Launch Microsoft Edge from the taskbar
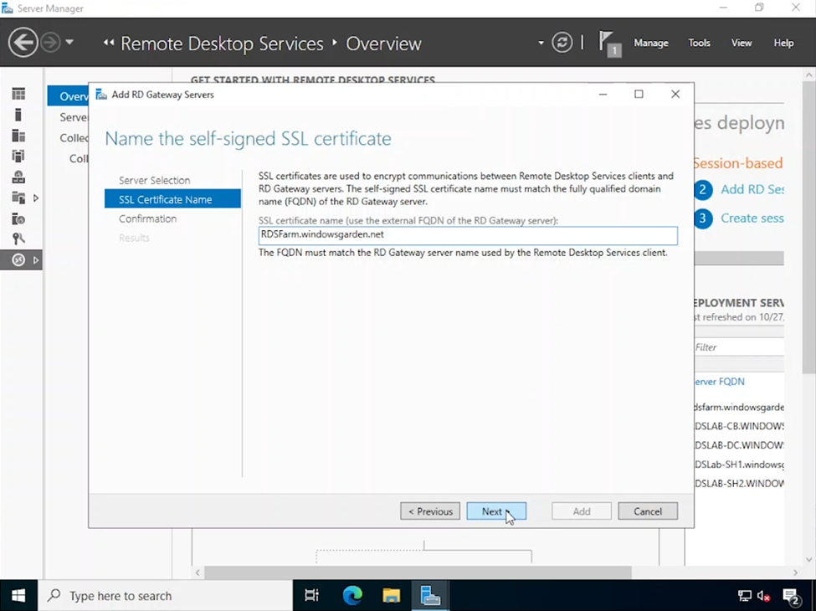Viewport: 816px width, 611px height. point(352,595)
